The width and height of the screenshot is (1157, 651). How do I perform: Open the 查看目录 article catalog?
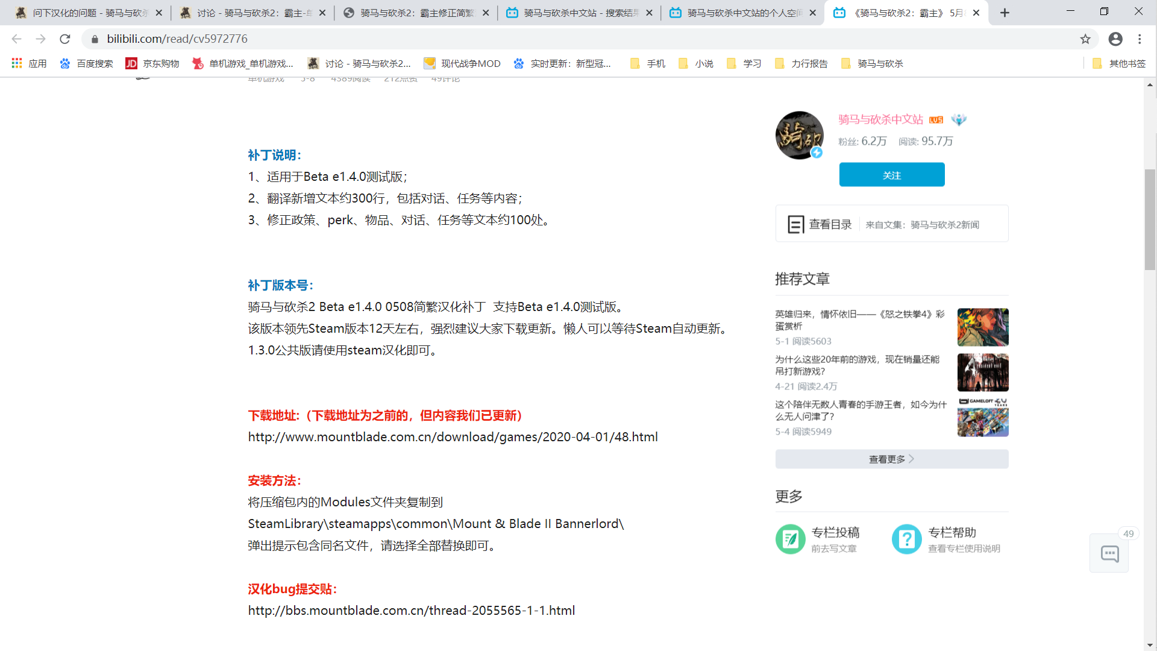(820, 224)
